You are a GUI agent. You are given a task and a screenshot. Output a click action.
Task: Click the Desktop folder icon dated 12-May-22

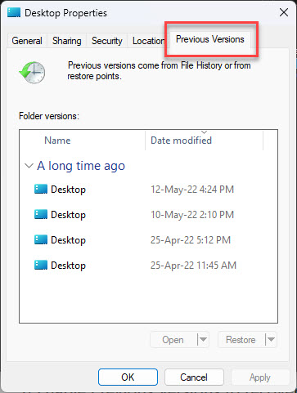(x=41, y=189)
